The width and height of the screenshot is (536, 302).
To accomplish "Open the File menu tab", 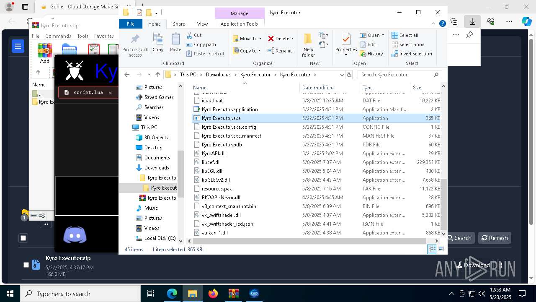I will (x=131, y=24).
